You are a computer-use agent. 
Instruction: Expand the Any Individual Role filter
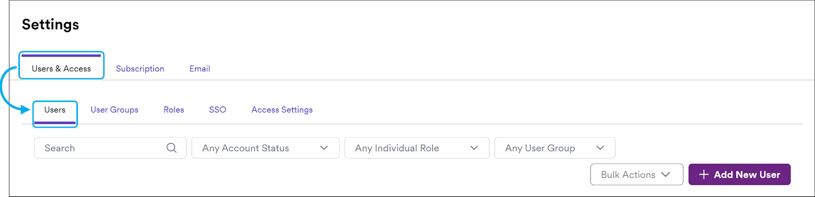click(x=417, y=148)
